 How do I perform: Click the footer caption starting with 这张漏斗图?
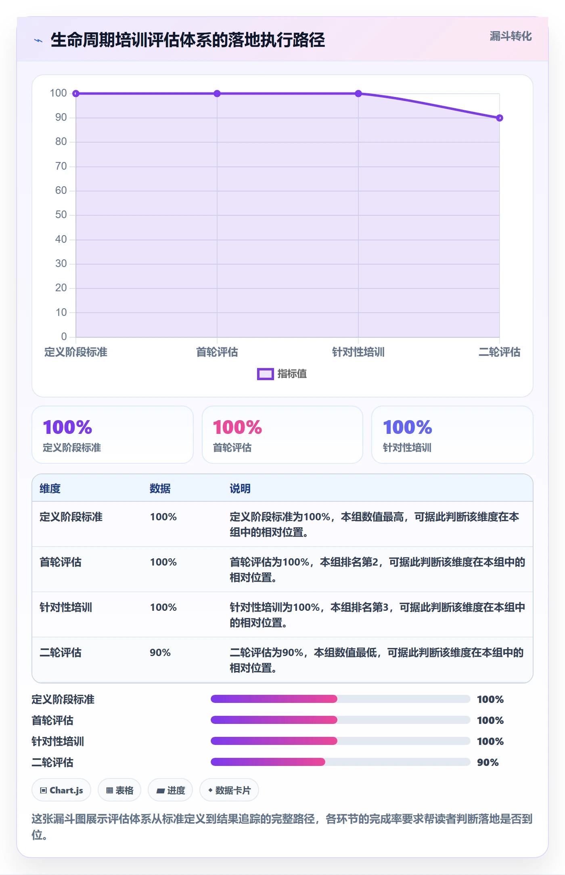click(282, 827)
